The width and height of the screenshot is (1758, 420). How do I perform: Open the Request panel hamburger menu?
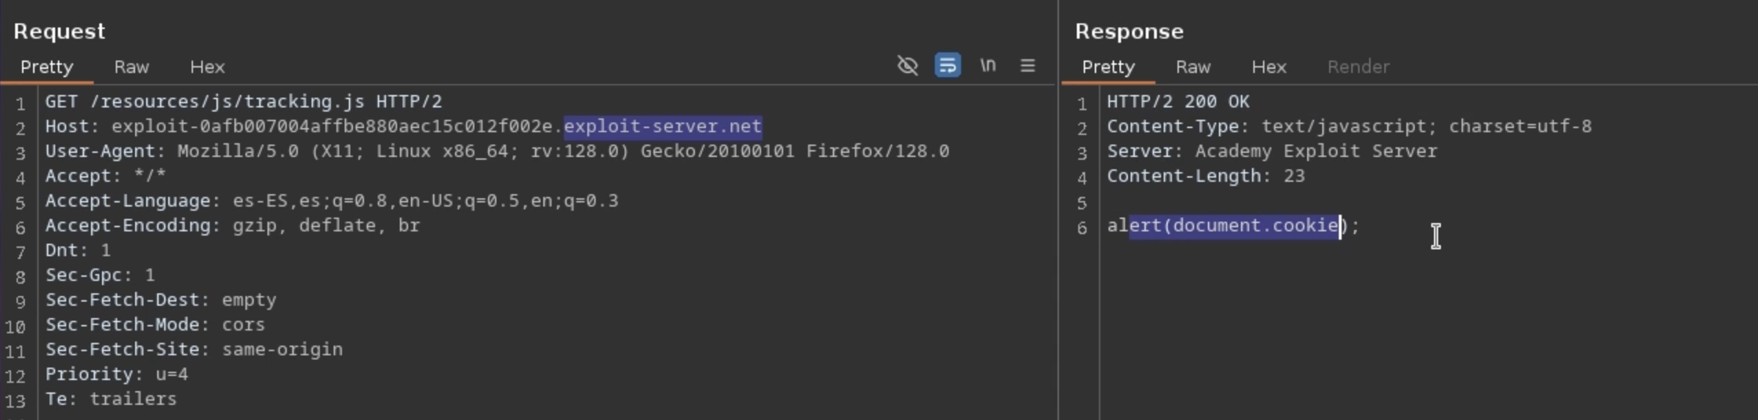pyautogui.click(x=1027, y=65)
